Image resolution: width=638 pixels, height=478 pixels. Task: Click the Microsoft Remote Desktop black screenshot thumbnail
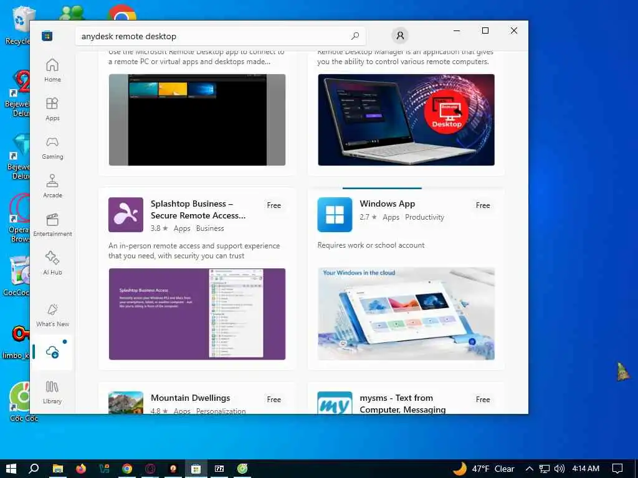pos(197,120)
